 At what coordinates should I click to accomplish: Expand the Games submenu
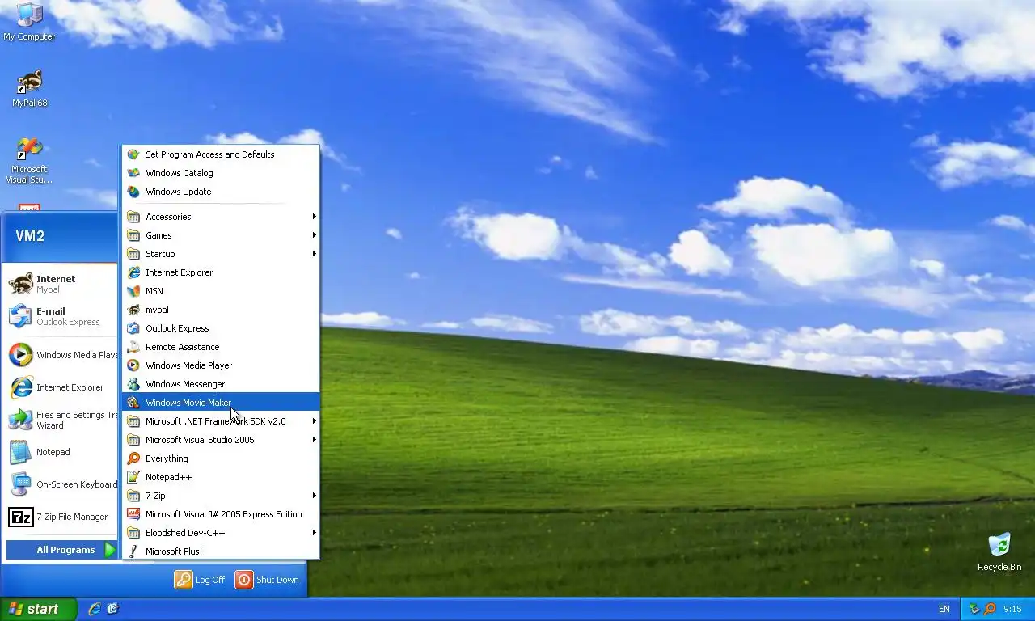221,235
